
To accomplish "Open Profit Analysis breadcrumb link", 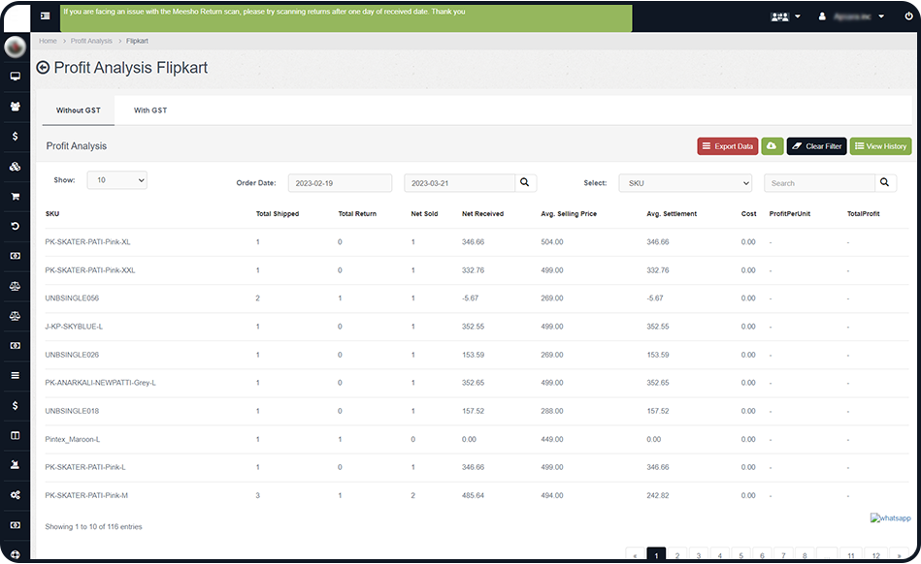I will coord(91,41).
